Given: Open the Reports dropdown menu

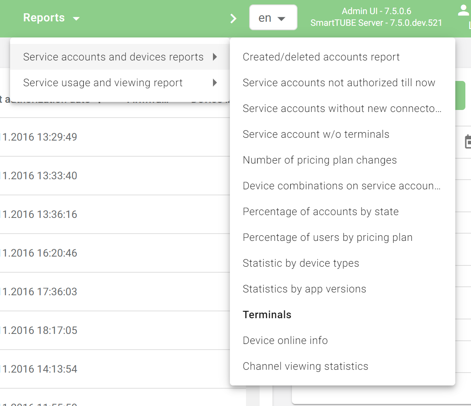Looking at the screenshot, I should 52,18.
